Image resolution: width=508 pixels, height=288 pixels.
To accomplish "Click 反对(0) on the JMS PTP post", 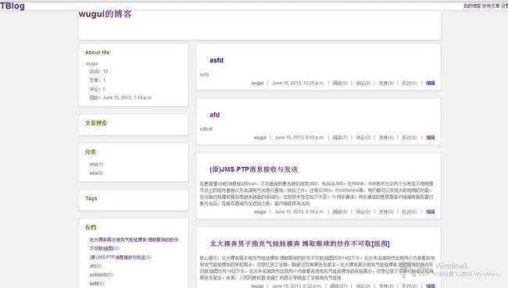I will click(x=410, y=212).
